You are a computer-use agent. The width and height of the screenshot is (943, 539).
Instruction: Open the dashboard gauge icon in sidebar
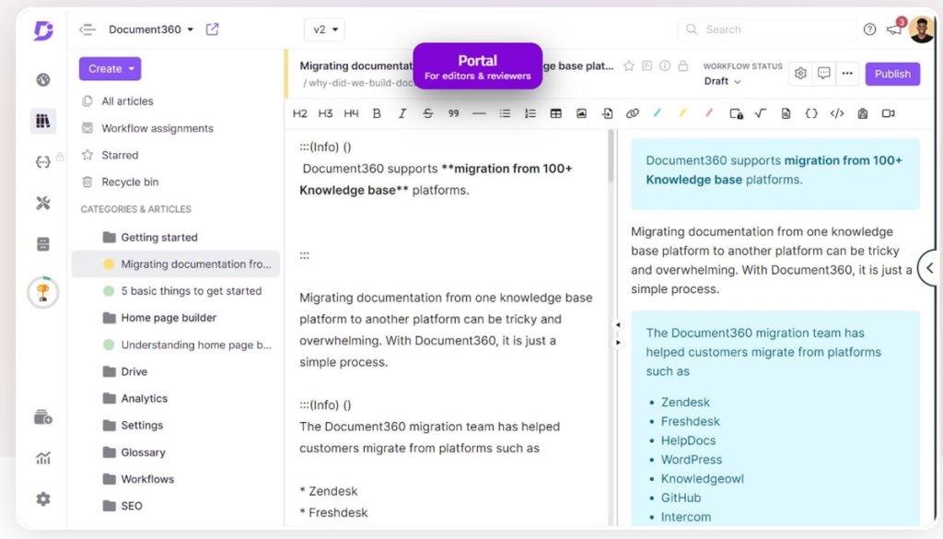tap(42, 79)
